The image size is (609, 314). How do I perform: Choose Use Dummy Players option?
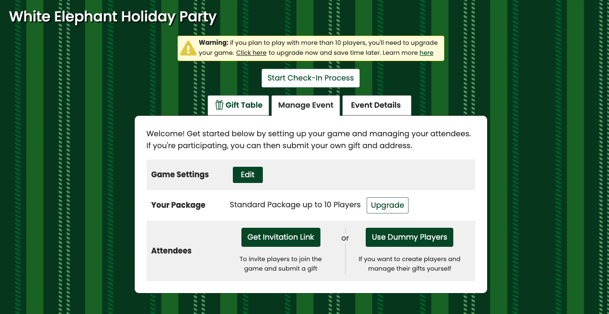coord(409,237)
